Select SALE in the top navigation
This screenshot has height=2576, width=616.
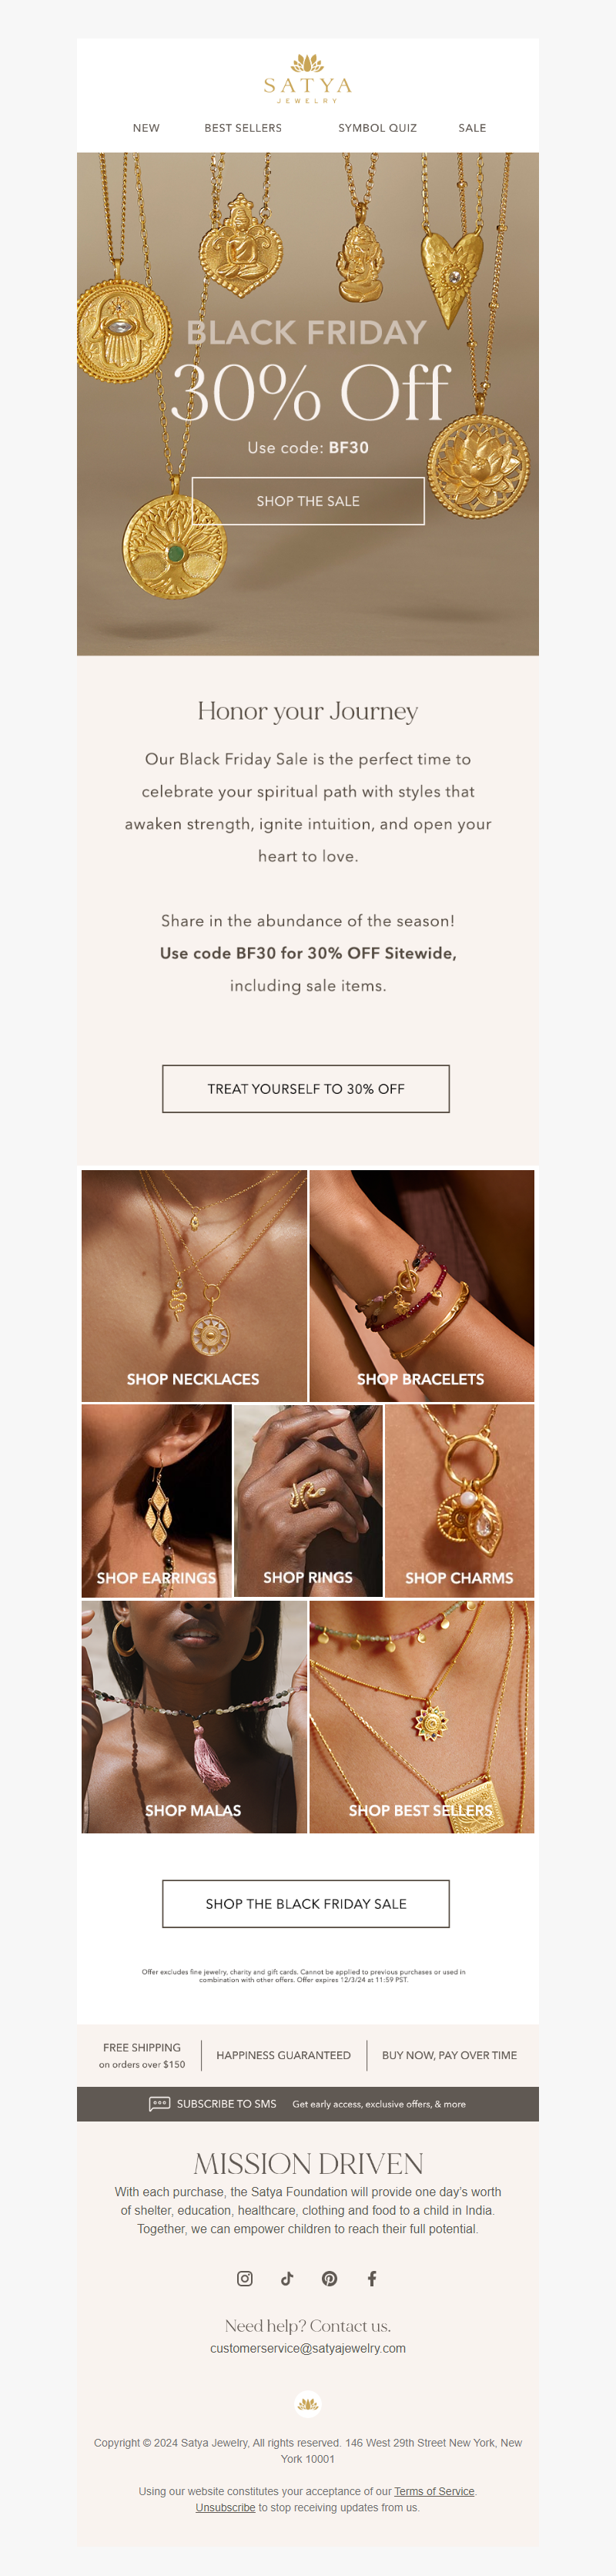(472, 128)
